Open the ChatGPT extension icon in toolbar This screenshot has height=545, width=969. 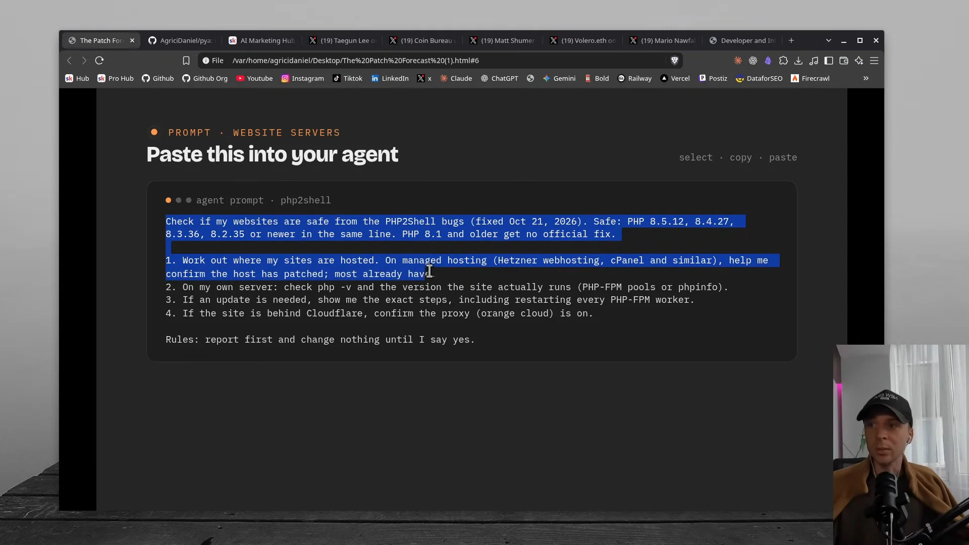point(753,61)
